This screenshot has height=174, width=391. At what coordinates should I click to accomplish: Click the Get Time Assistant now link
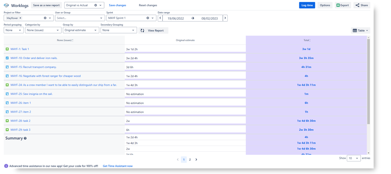coord(118,166)
